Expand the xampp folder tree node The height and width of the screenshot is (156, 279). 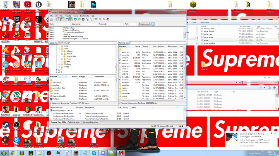(59, 67)
